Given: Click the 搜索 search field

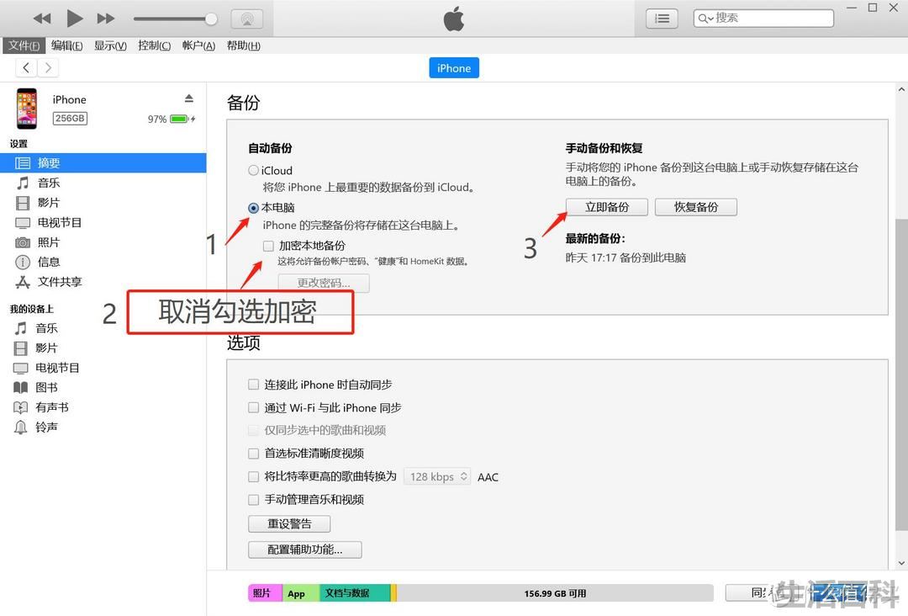Looking at the screenshot, I should click(x=763, y=18).
